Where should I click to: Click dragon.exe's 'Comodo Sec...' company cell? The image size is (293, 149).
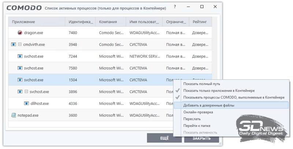pyautogui.click(x=111, y=33)
